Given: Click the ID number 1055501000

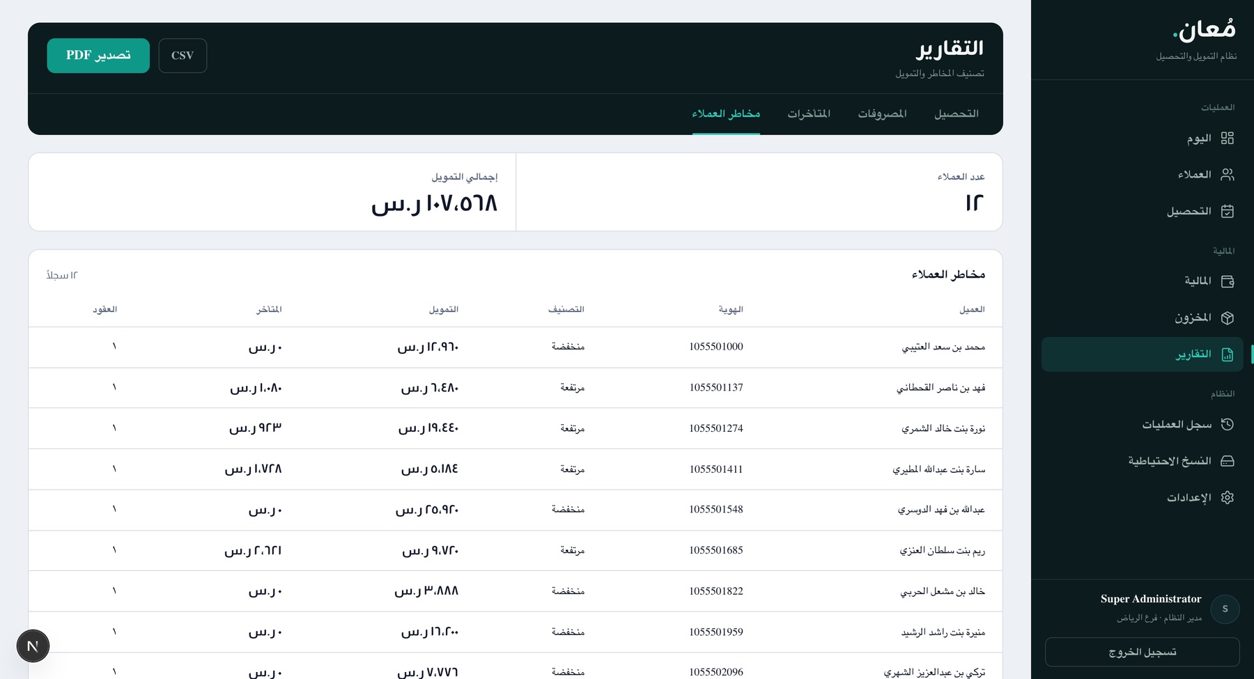Looking at the screenshot, I should click(716, 347).
